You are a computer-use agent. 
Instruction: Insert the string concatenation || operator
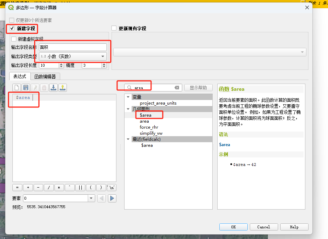80,188
